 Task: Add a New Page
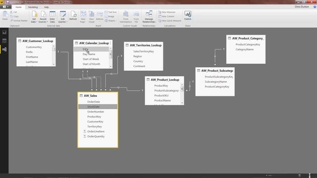83,17
